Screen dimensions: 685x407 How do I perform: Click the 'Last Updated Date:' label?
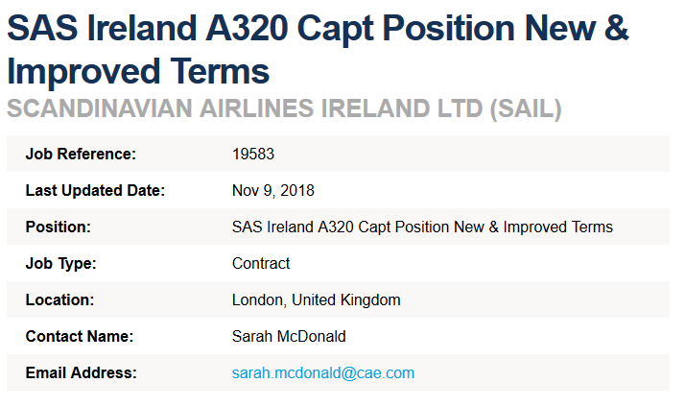95,190
